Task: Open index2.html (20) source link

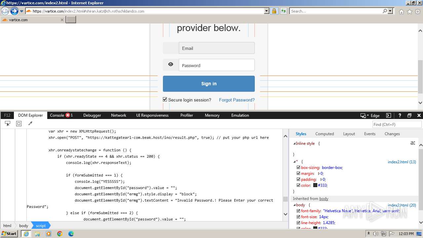Action: tap(402, 205)
